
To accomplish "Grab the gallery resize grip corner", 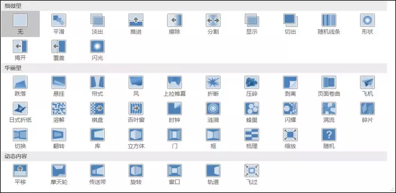I will pyautogui.click(x=393, y=190).
